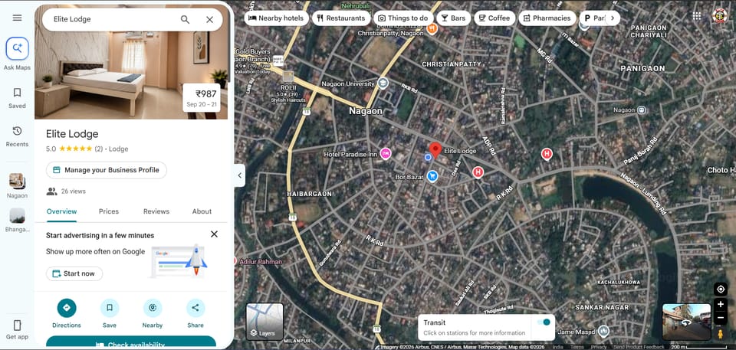Filter by Things to do chip
Image resolution: width=736 pixels, height=350 pixels.
click(403, 18)
